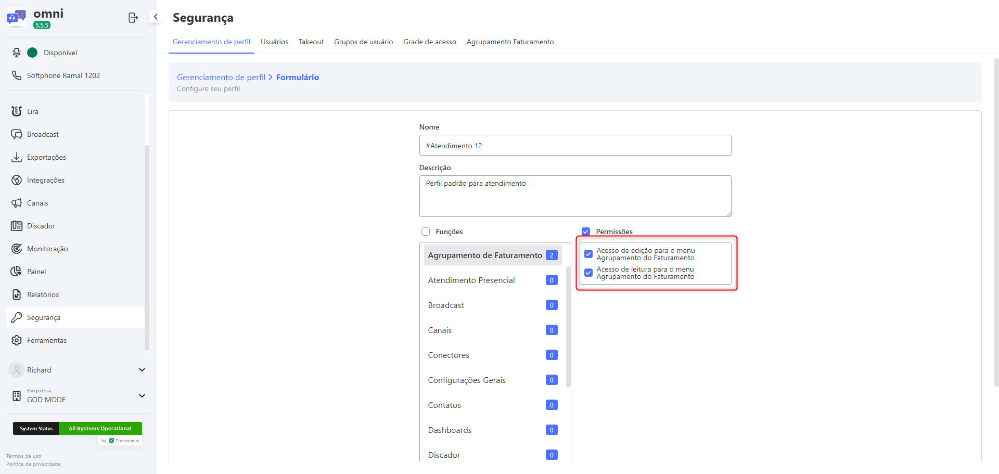
Task: Click the logout icon beside omni logo
Action: [x=133, y=18]
